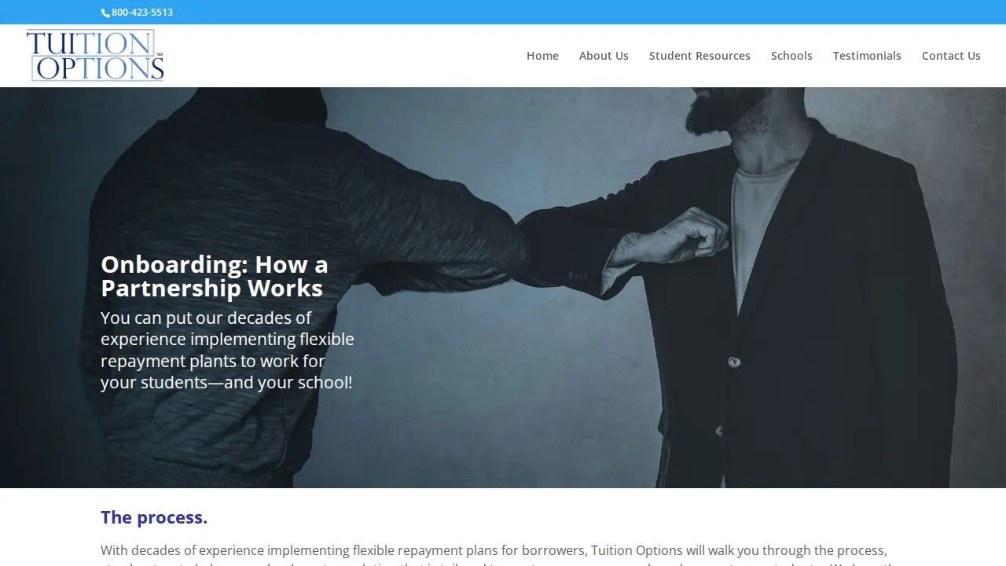View the Testimonials page
1006x566 pixels.
[x=867, y=56]
